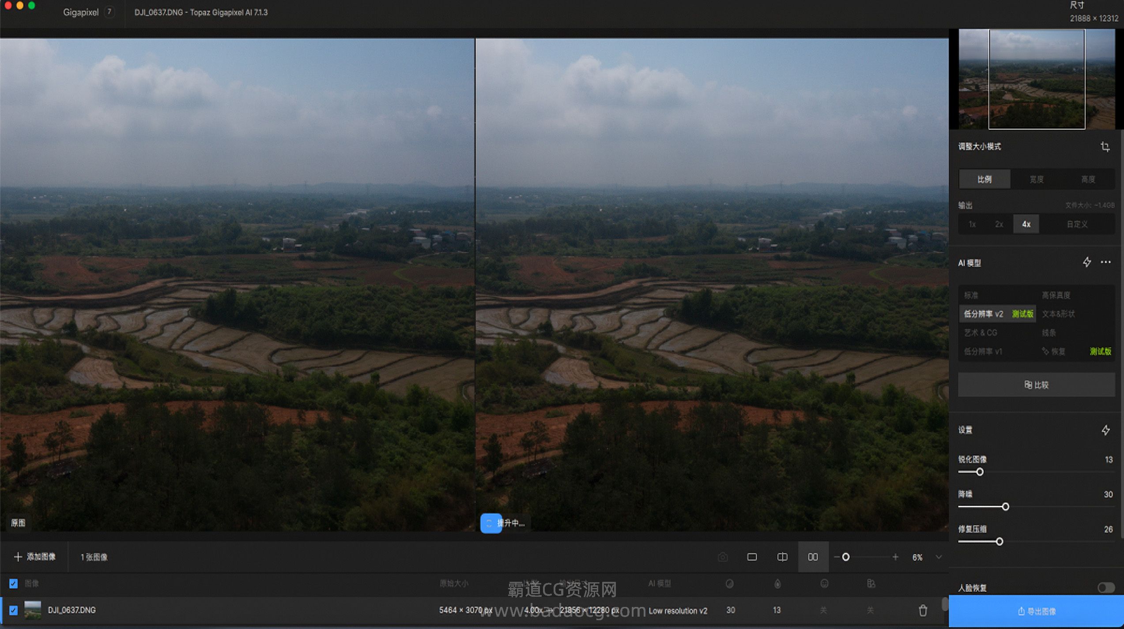The height and width of the screenshot is (629, 1124).
Task: Click the update badge 7 beside Gigapixel
Action: pyautogui.click(x=109, y=12)
